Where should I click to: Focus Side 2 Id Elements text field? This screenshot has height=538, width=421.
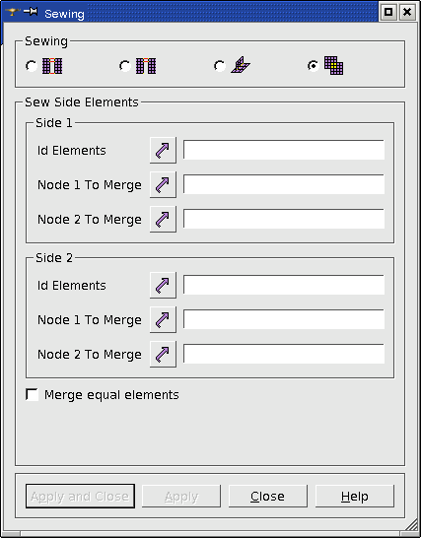pos(284,285)
